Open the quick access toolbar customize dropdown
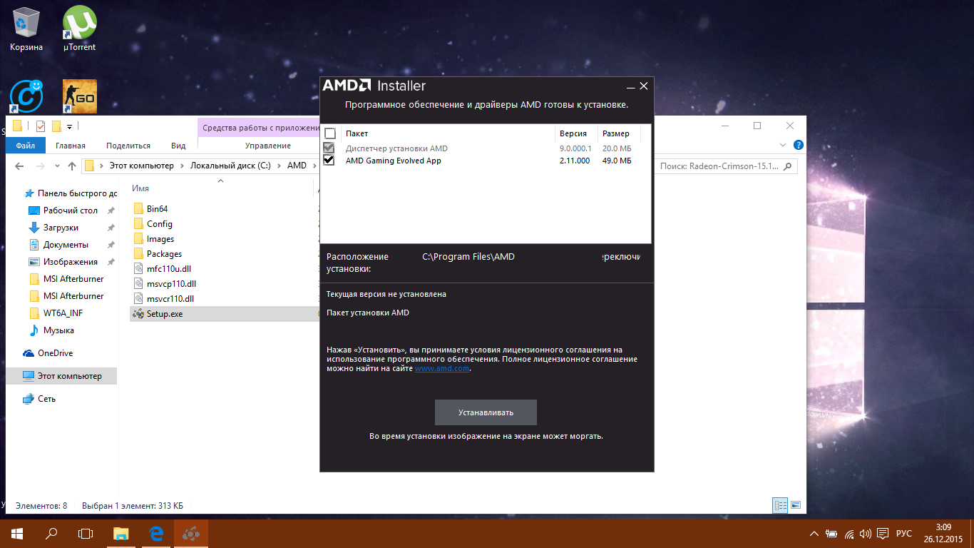The height and width of the screenshot is (548, 974). tap(69, 127)
